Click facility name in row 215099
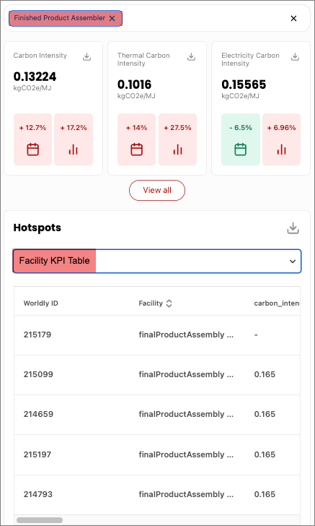 [186, 375]
